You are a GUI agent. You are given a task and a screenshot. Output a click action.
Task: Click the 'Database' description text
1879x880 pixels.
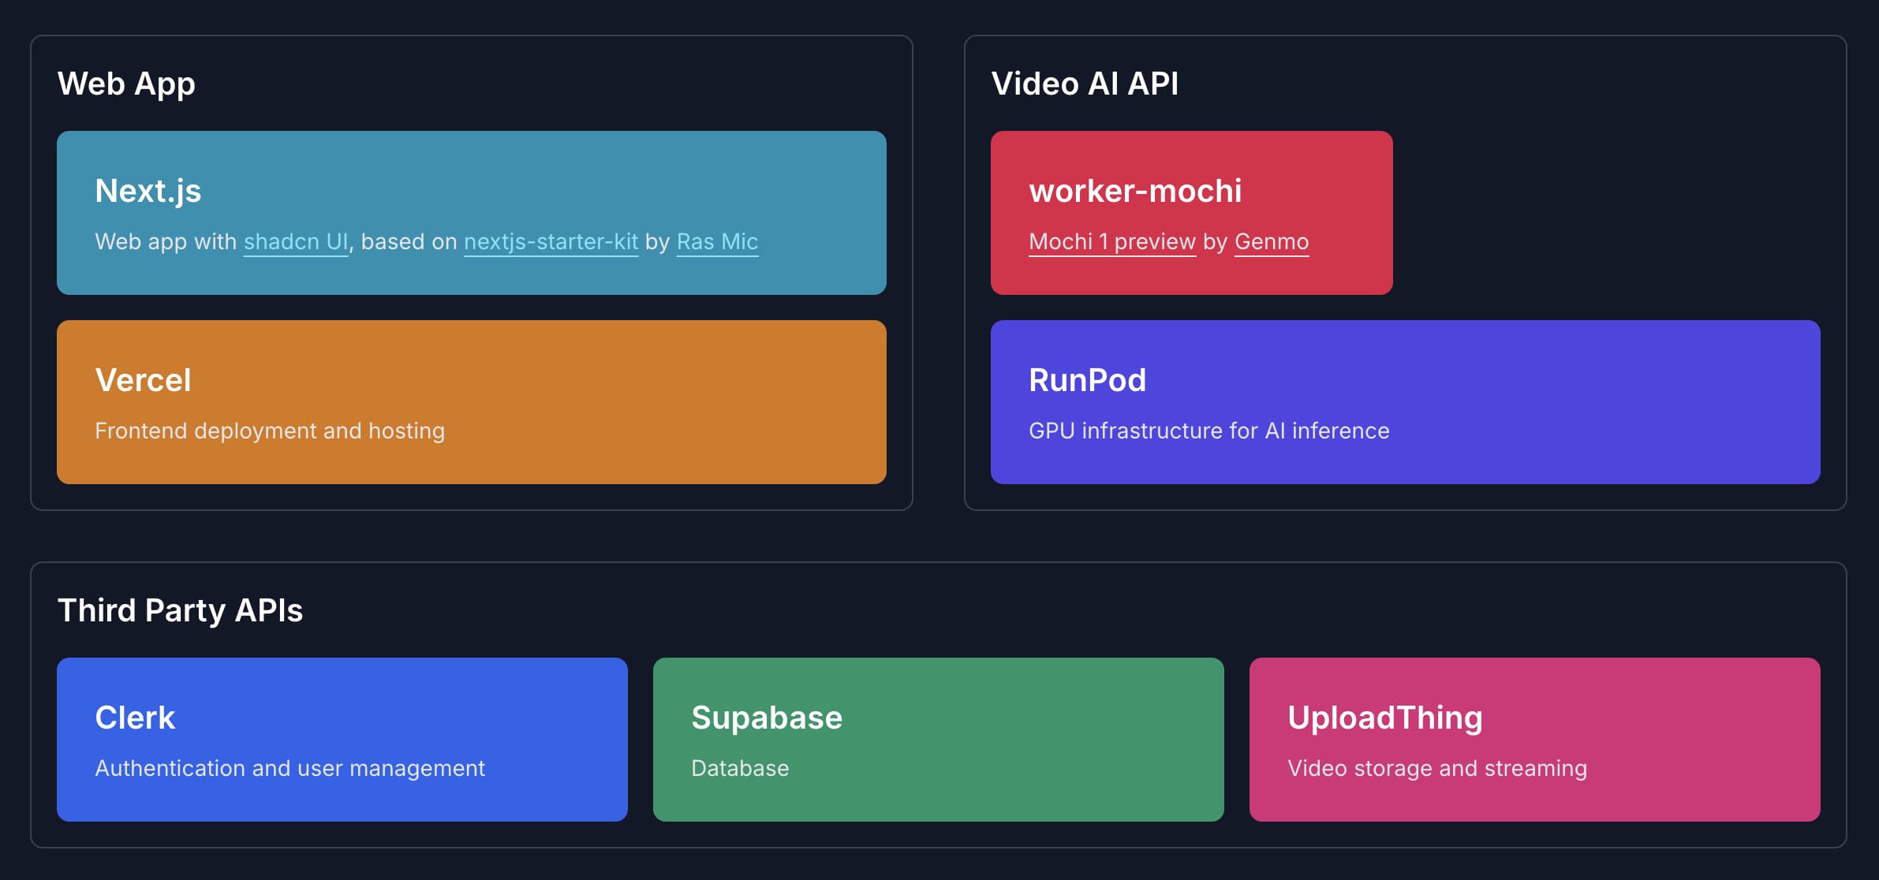click(x=740, y=768)
